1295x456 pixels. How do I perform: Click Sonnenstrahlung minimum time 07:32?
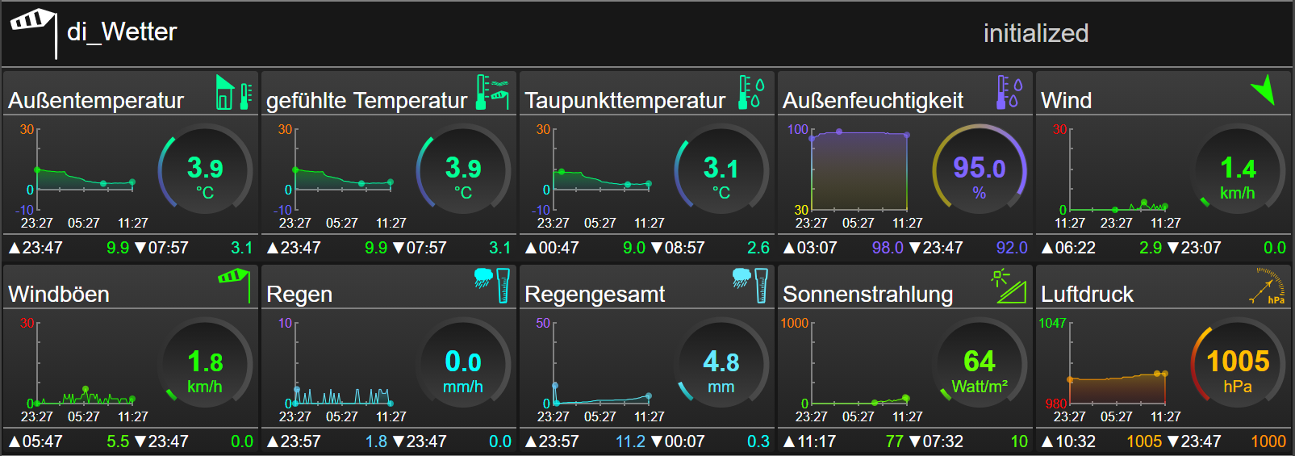click(x=942, y=441)
